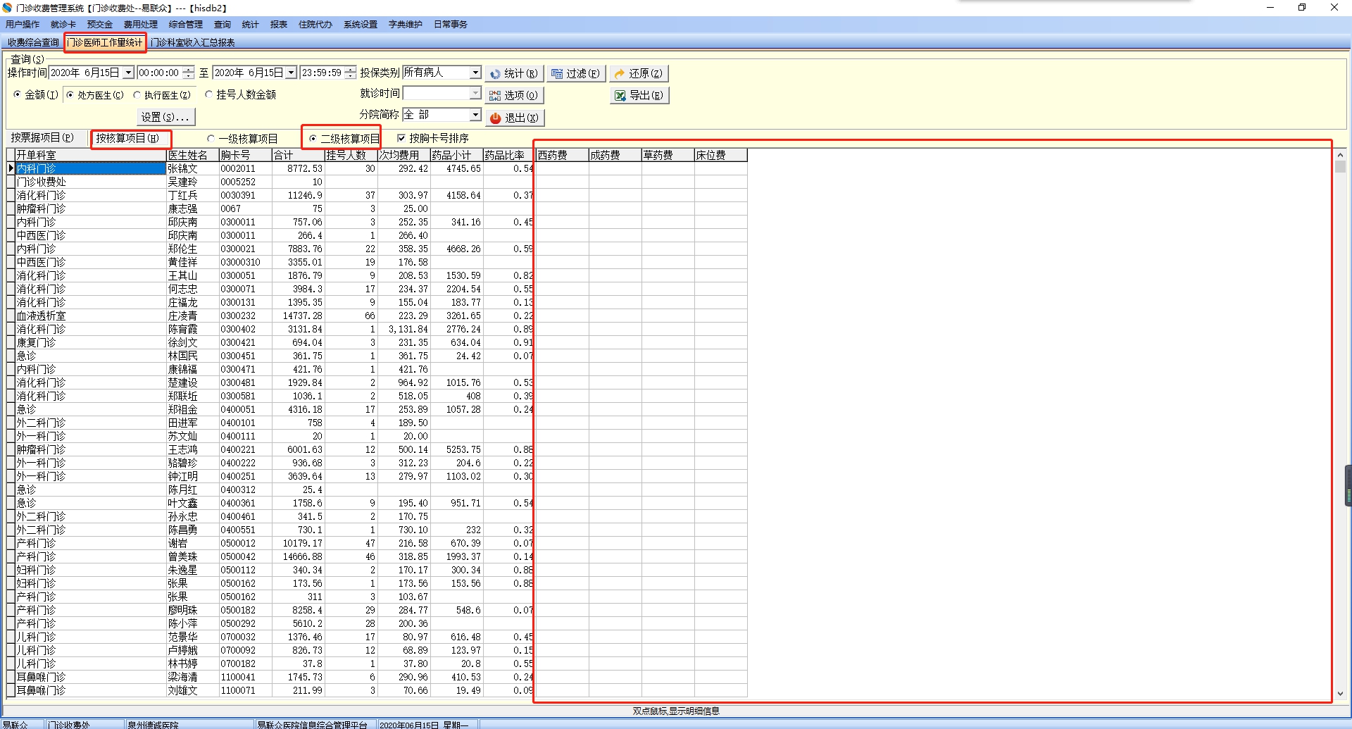This screenshot has width=1352, height=729.
Task: Click the 门诊收费处 status bar entry
Action: pyautogui.click(x=84, y=724)
